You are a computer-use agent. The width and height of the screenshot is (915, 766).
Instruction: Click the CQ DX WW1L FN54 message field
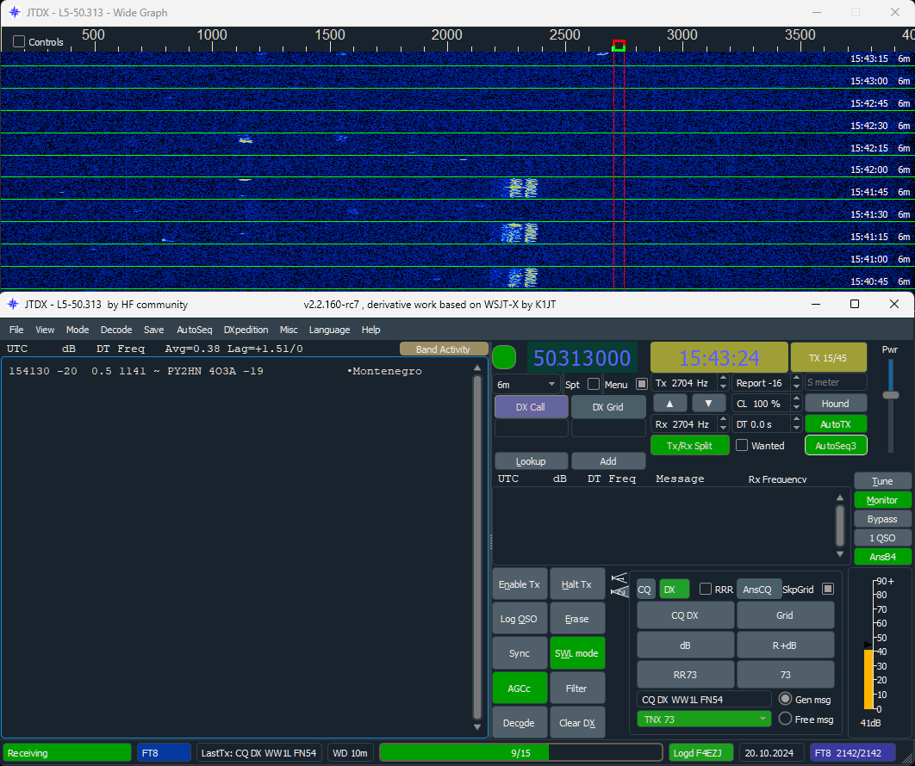click(x=704, y=699)
